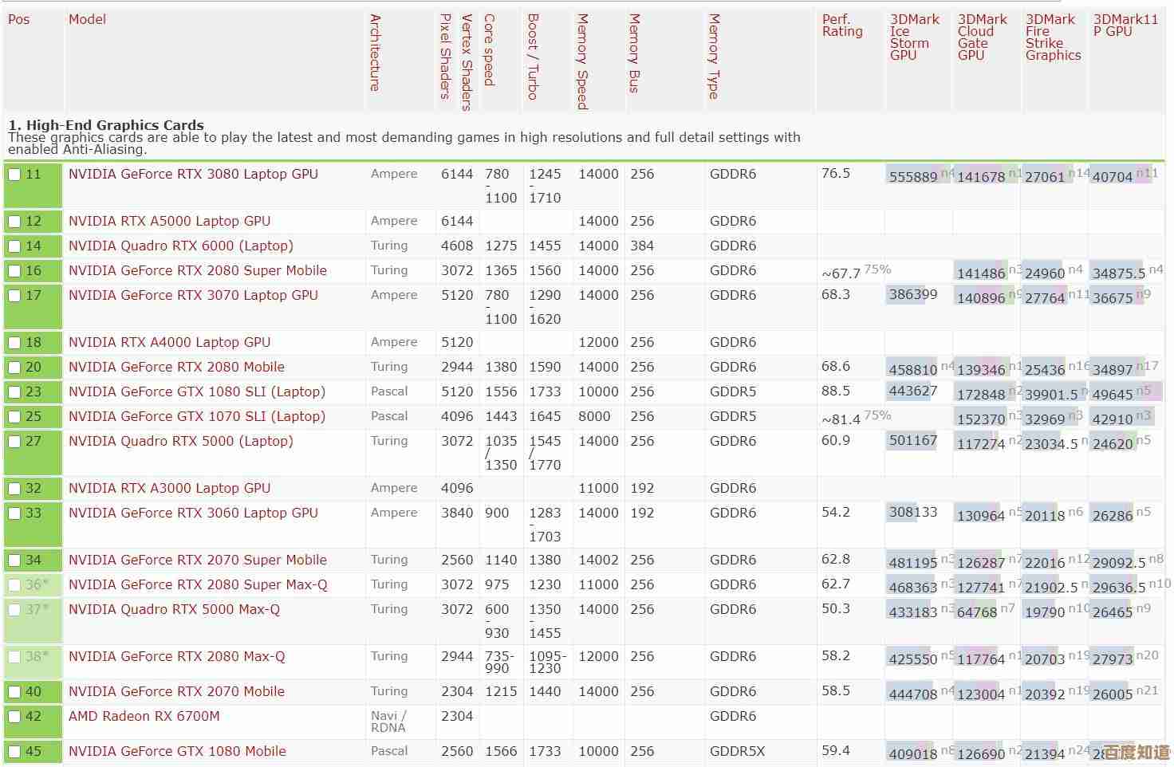Sort table by Perf. Rating column

click(x=842, y=26)
